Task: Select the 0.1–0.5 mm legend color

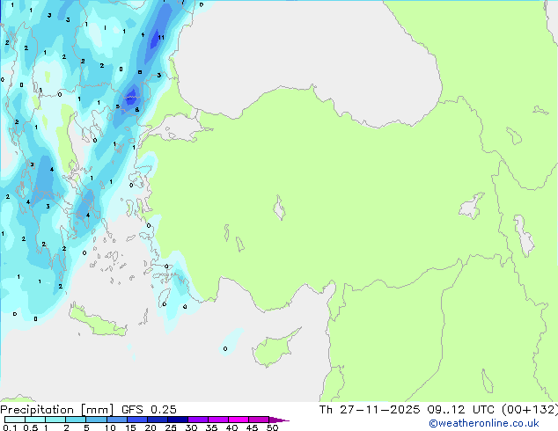Action: pos(15,420)
